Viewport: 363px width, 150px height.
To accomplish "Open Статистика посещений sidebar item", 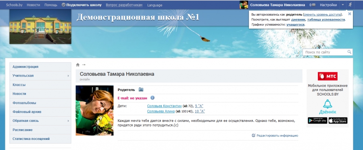I will [x=40, y=139].
